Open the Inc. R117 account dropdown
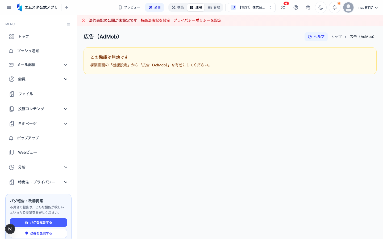 (368, 7)
